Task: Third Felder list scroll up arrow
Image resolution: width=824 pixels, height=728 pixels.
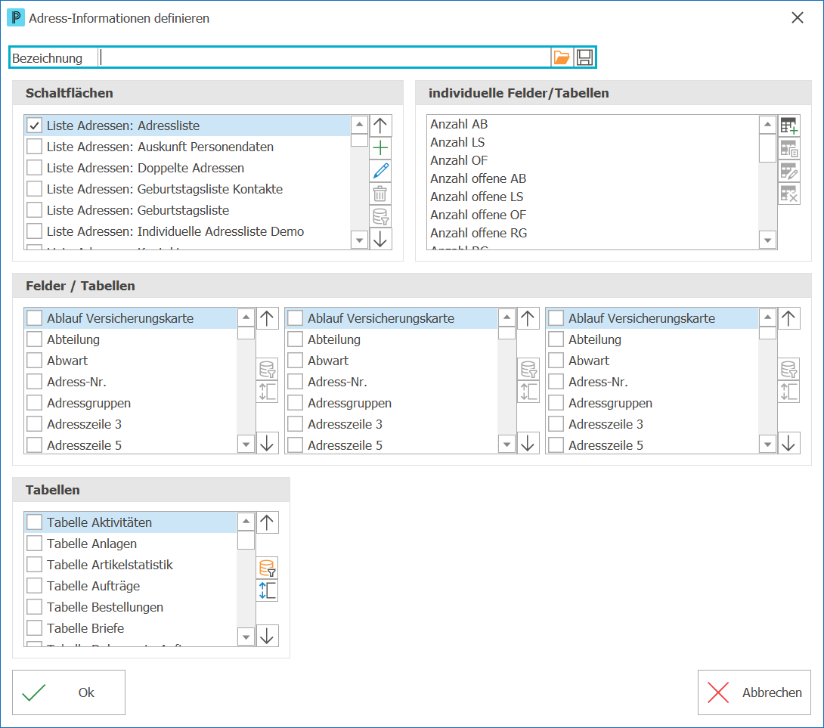Action: pyautogui.click(x=768, y=317)
